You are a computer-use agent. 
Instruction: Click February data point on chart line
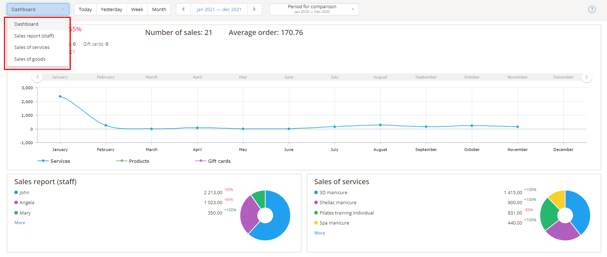(x=106, y=125)
